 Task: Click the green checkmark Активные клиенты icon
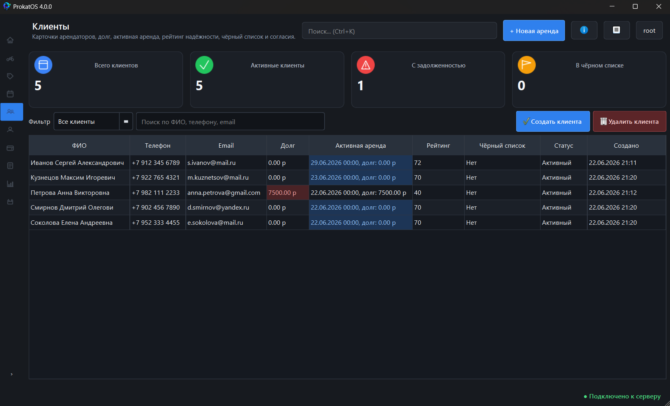[204, 65]
